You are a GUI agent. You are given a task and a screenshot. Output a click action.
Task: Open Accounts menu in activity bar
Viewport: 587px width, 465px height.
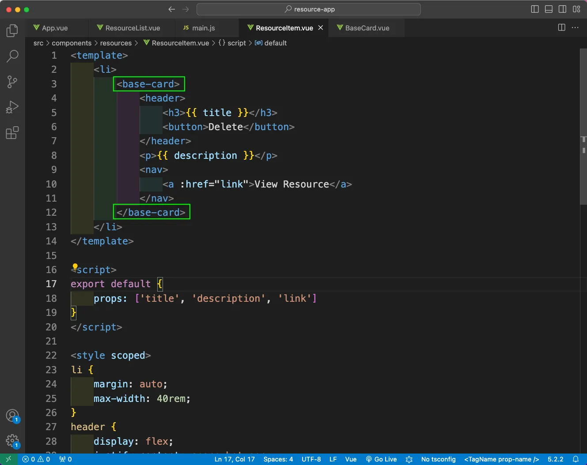point(12,416)
